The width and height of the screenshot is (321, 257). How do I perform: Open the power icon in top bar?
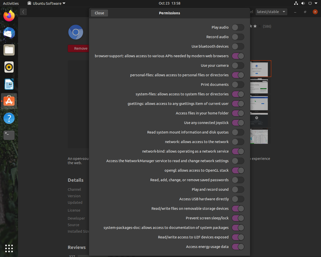[310, 3]
